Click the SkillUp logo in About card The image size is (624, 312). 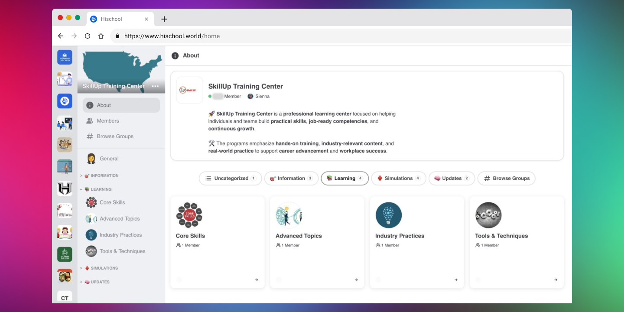click(x=189, y=90)
